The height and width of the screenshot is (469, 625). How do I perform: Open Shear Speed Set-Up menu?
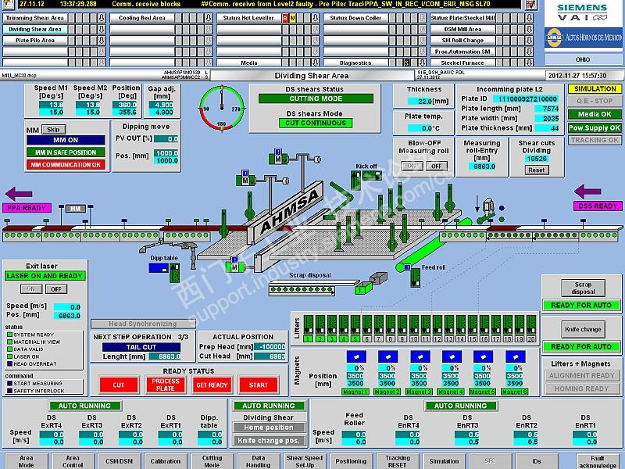tap(305, 461)
